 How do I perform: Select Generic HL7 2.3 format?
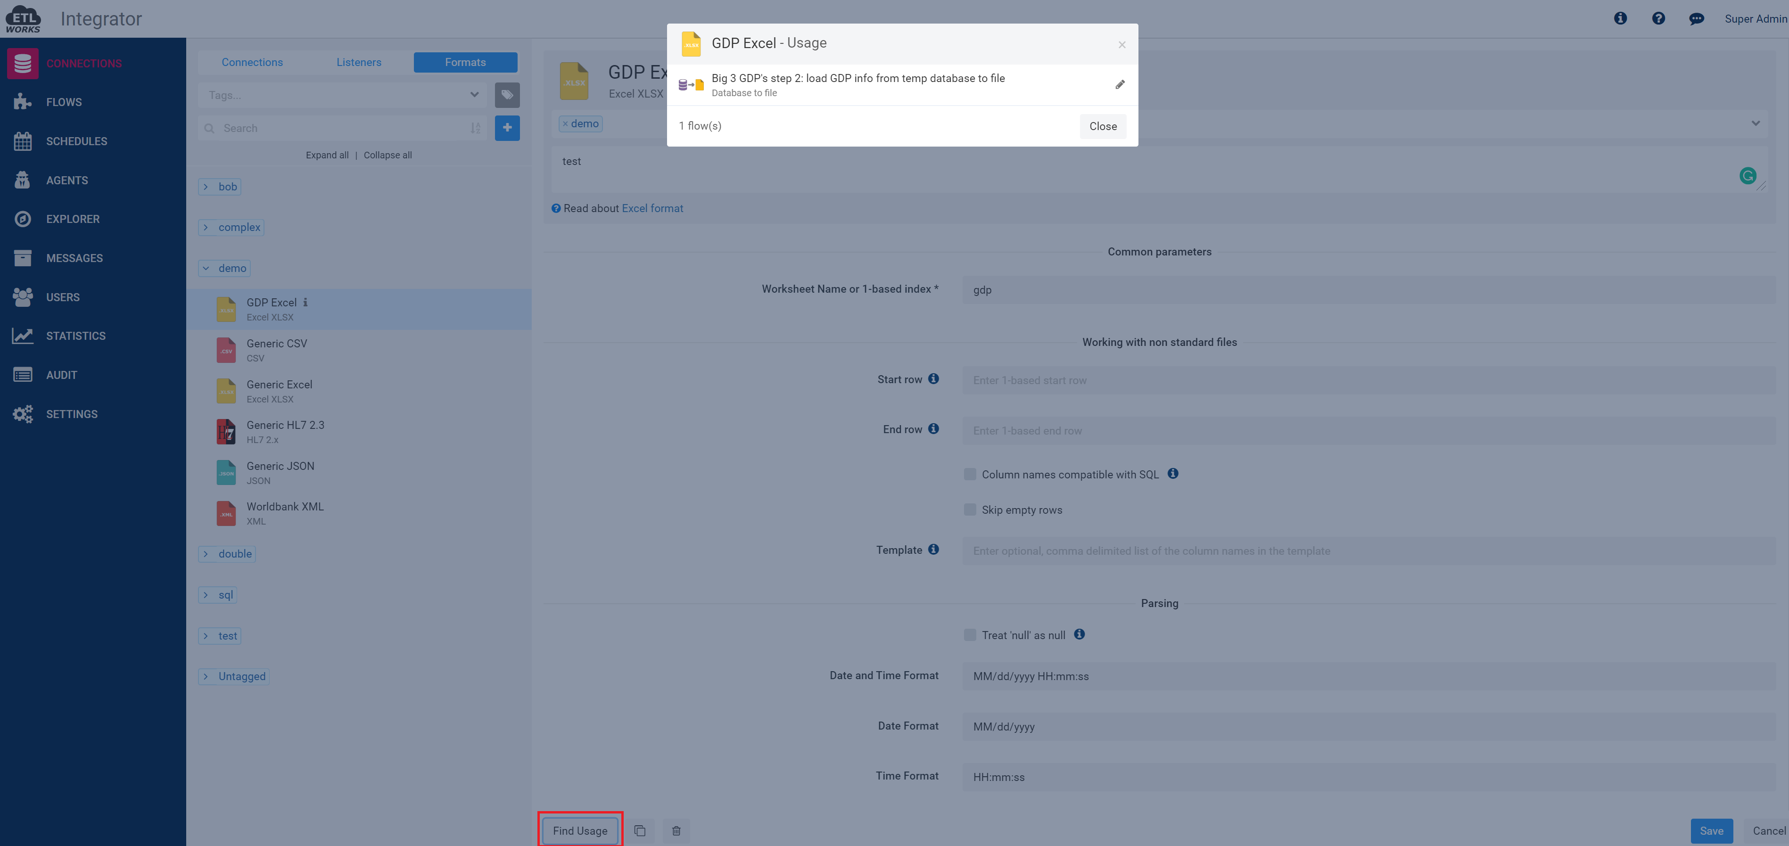pyautogui.click(x=359, y=432)
